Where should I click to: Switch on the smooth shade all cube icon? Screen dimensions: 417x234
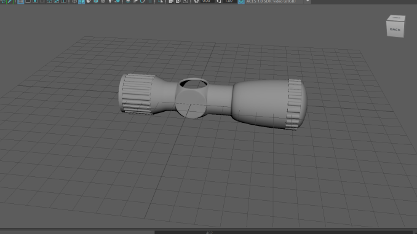pyautogui.click(x=81, y=1)
